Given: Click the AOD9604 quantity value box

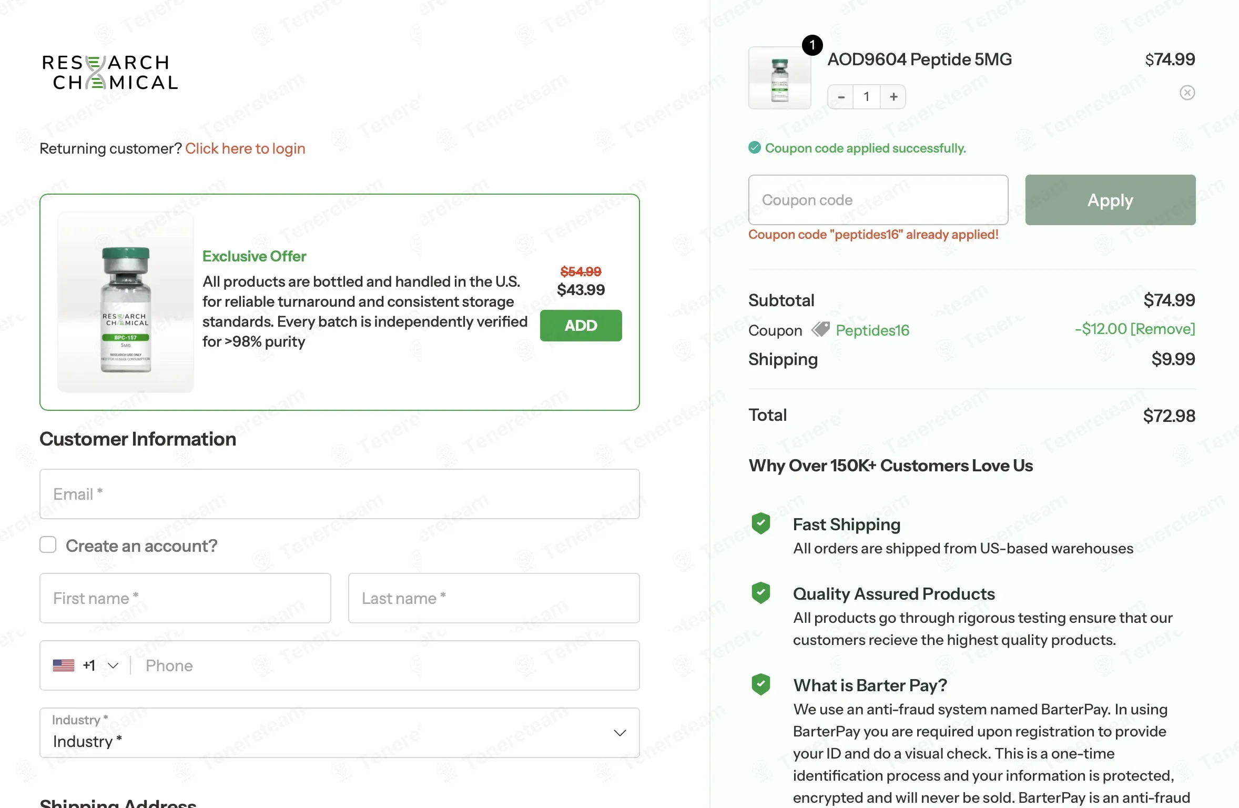Looking at the screenshot, I should (x=867, y=97).
